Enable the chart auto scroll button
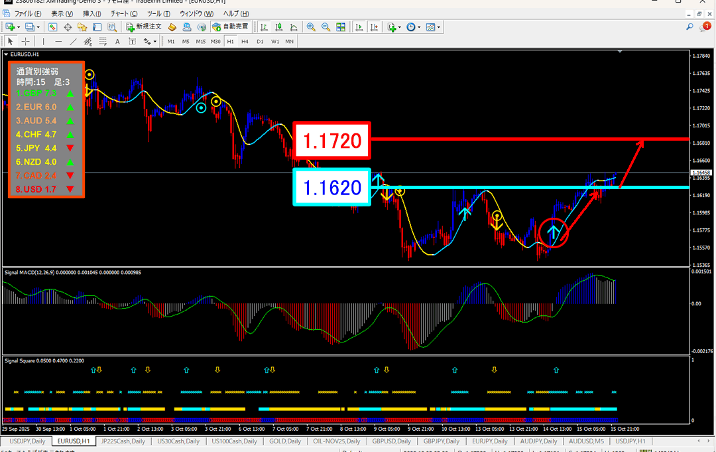Image resolution: width=716 pixels, height=452 pixels. (359, 27)
